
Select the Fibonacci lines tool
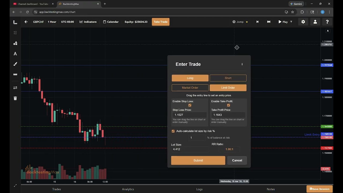click(x=15, y=33)
